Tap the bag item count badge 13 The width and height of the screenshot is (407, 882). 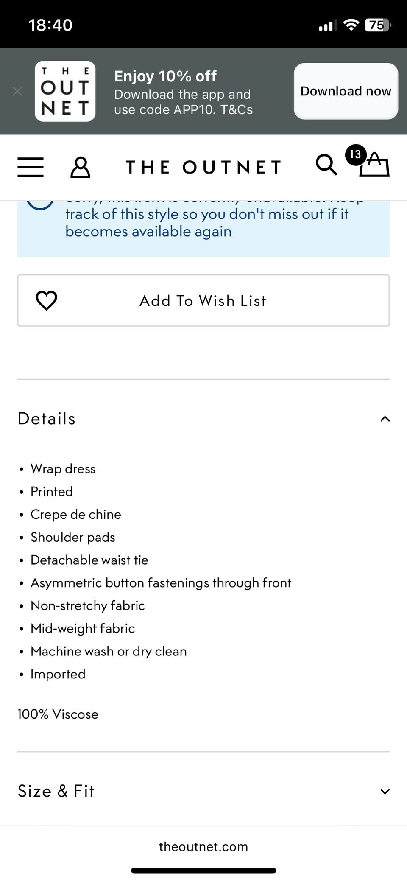(x=355, y=154)
